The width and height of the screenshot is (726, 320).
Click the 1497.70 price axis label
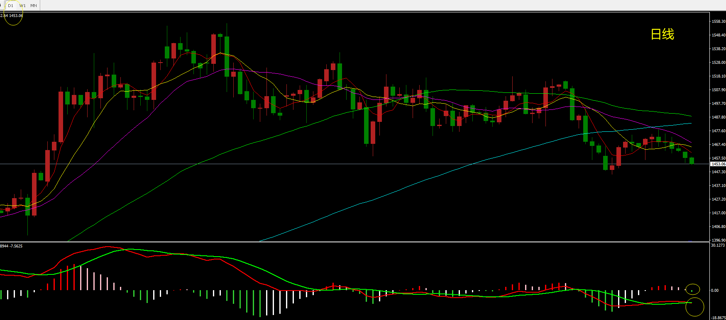[719, 103]
